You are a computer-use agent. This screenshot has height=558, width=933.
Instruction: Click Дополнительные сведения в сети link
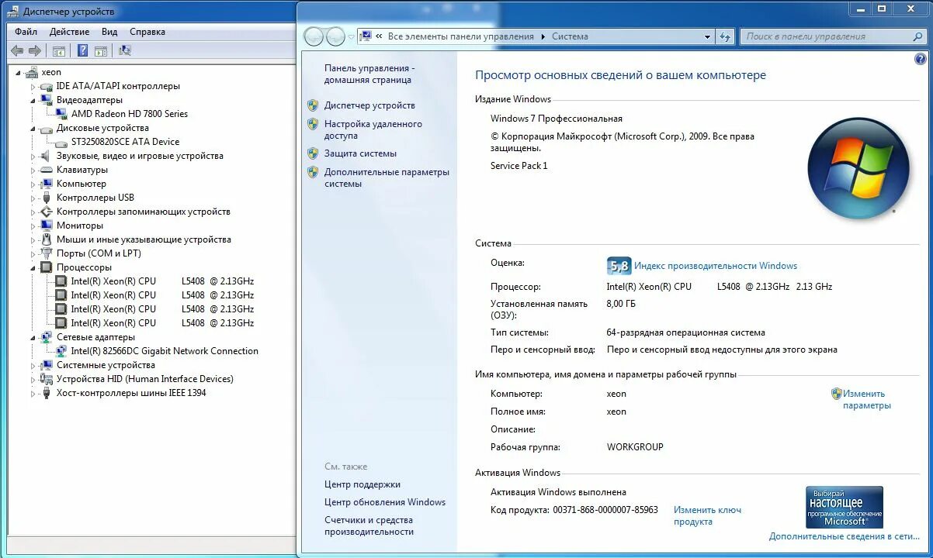[x=845, y=536]
